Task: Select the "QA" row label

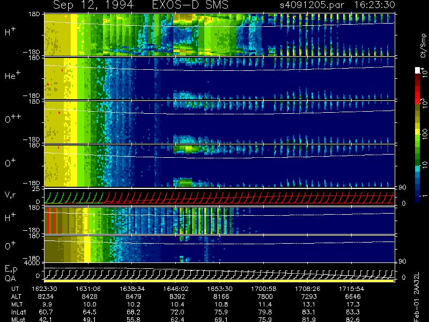Action: (10, 279)
